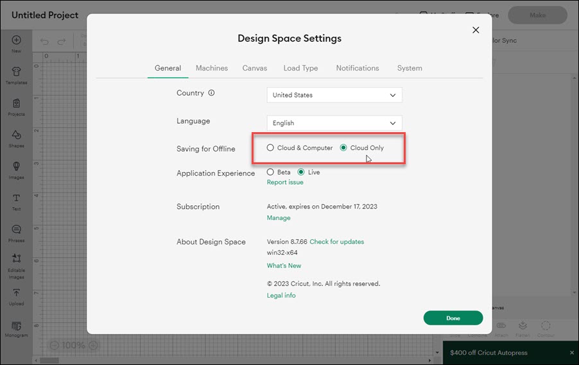Switch to the Machines tab
Screen dimensions: 579x365
212,68
